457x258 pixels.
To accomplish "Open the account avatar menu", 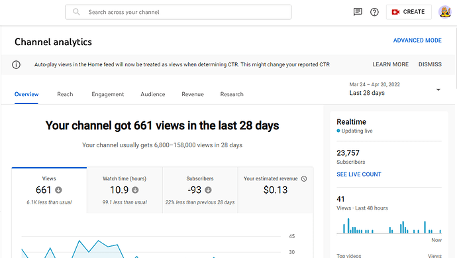I will [x=445, y=12].
